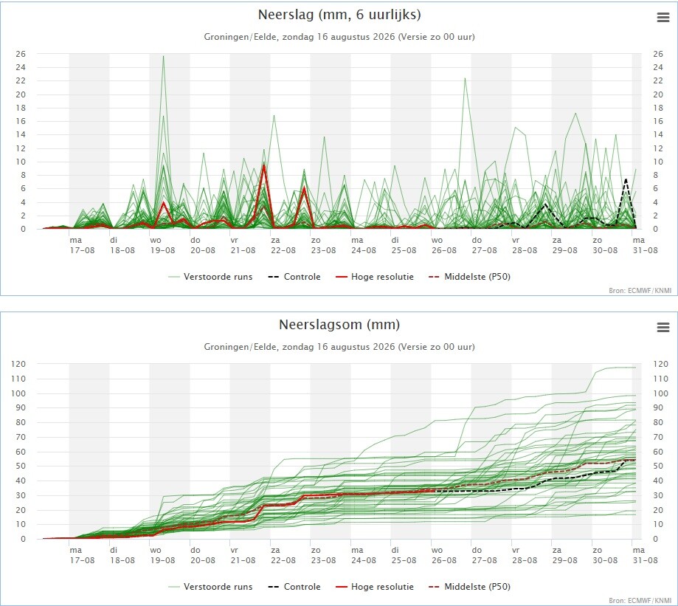Click the red Hoge resolutie peak near za 22-08
678x606 pixels.
point(264,165)
